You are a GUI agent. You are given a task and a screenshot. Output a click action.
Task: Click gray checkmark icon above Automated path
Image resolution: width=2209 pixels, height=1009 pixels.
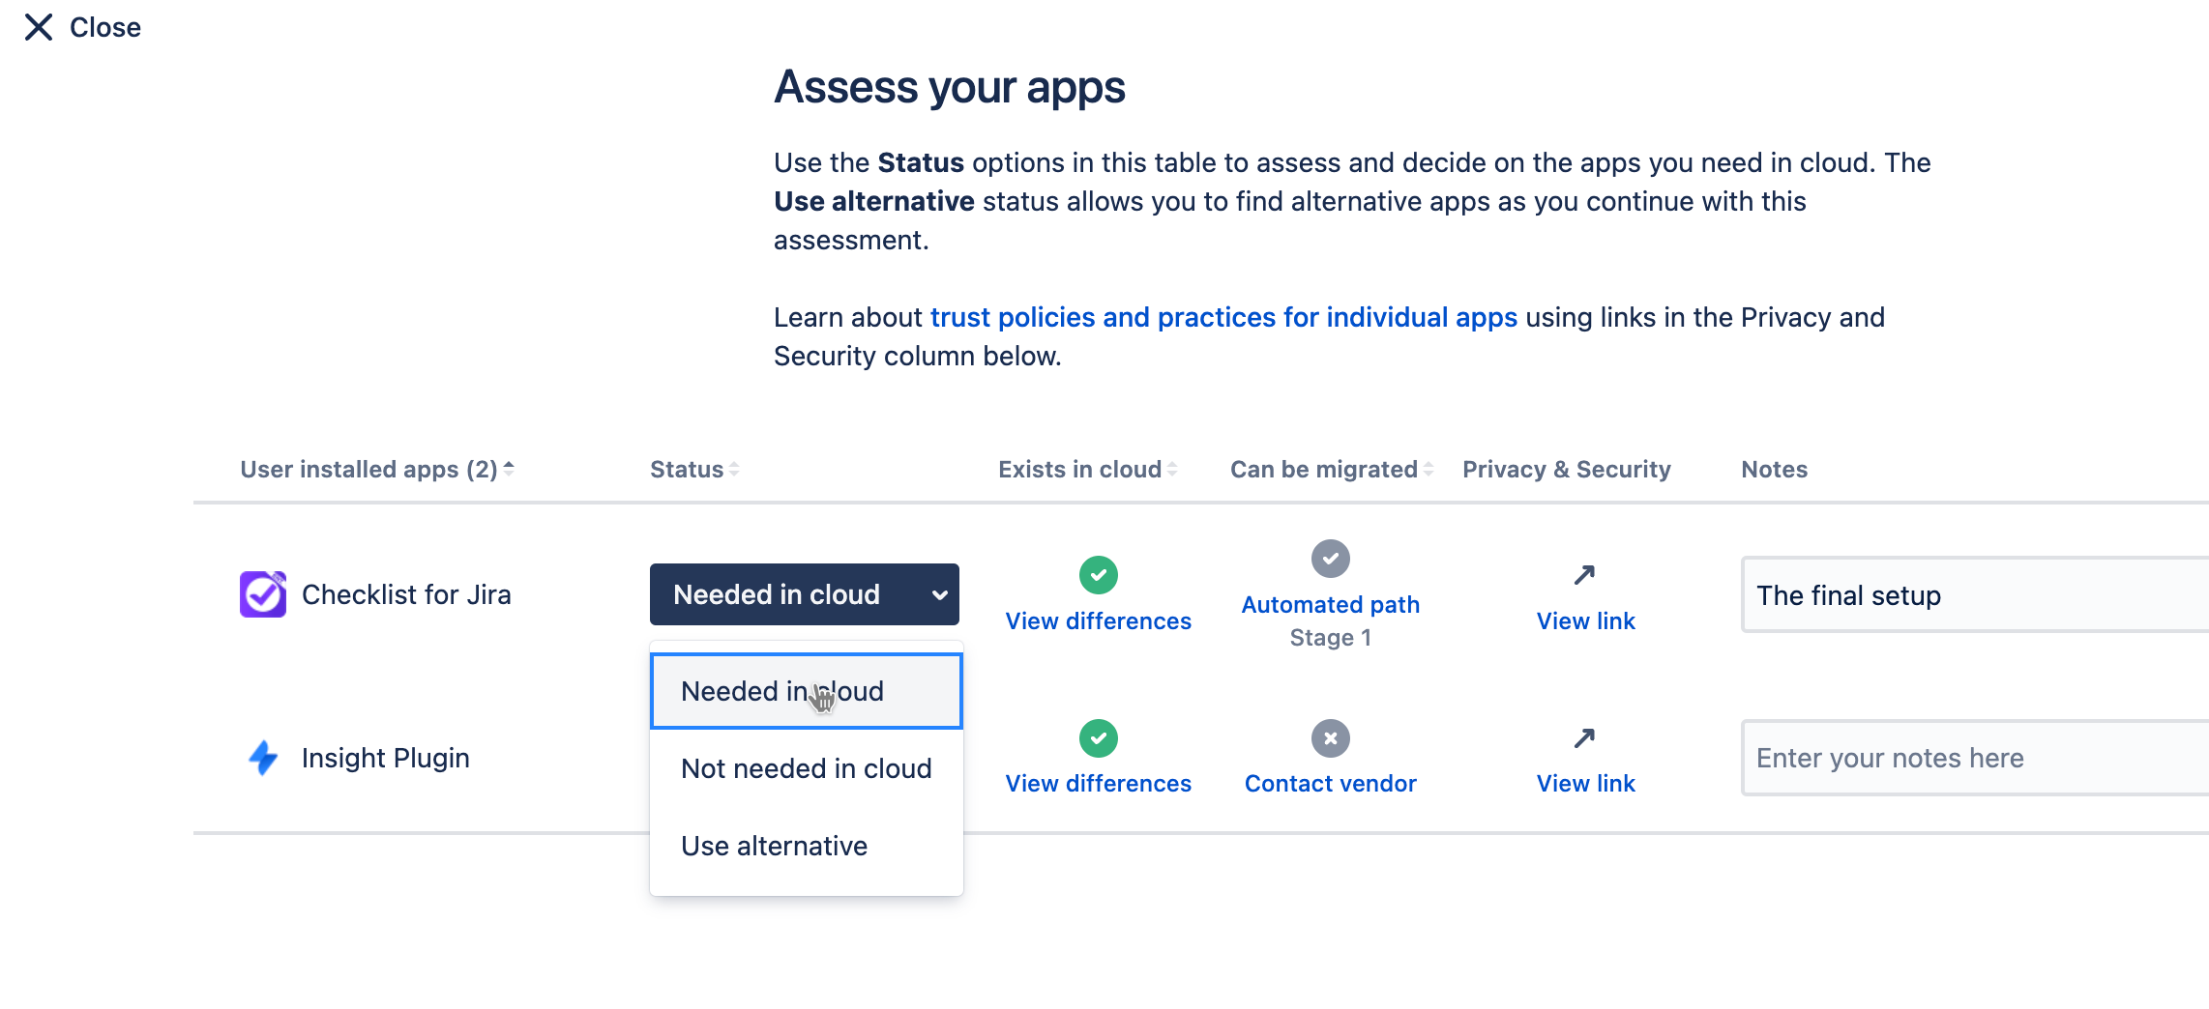1330,559
